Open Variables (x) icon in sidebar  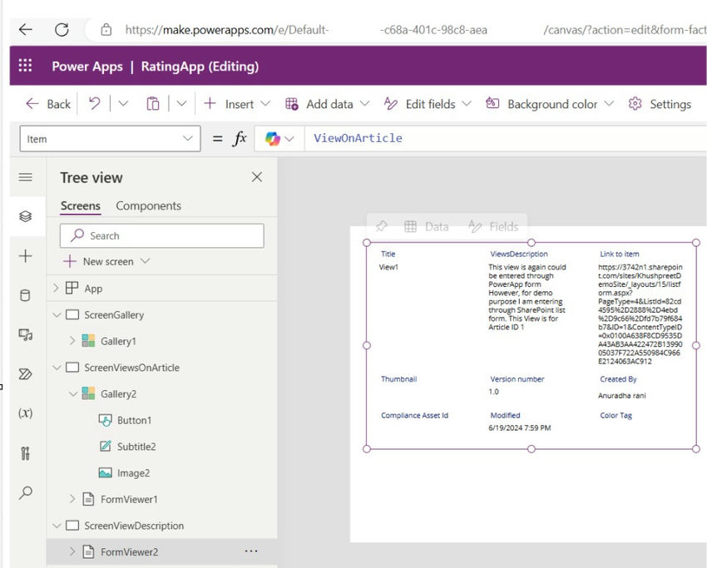(x=25, y=413)
